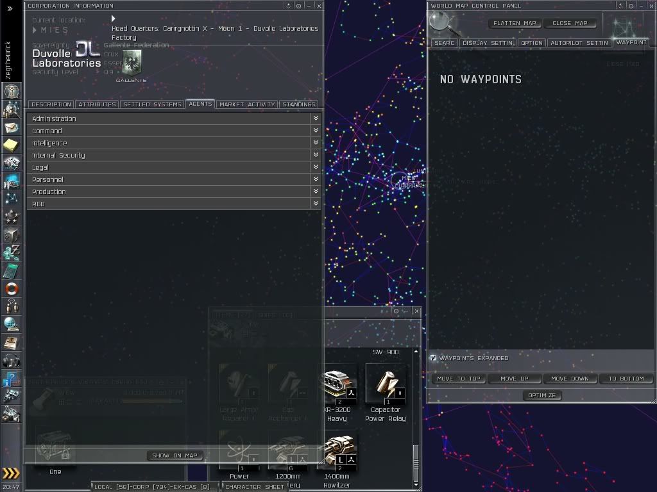
Task: Open the in-game browser globe icon
Action: click(12, 325)
